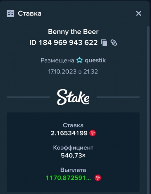Screen dimensions: 151x194
Task: Click the date 17.10.2023 в 21:32
Action: 73,71
